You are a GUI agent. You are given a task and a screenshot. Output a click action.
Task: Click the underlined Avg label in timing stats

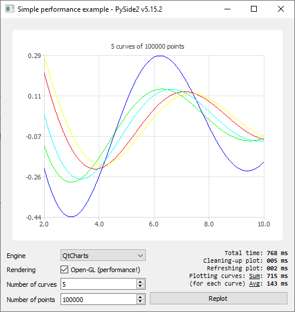[x=254, y=283]
